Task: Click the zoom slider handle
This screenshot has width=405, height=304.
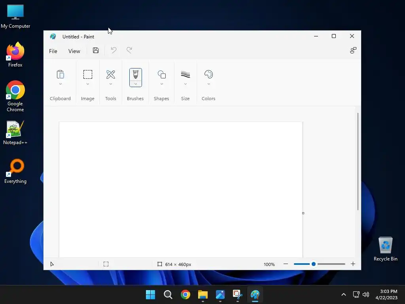Action: point(314,264)
